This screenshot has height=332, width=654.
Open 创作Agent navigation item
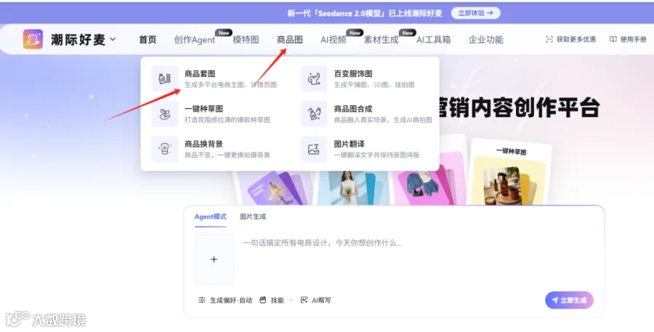195,40
